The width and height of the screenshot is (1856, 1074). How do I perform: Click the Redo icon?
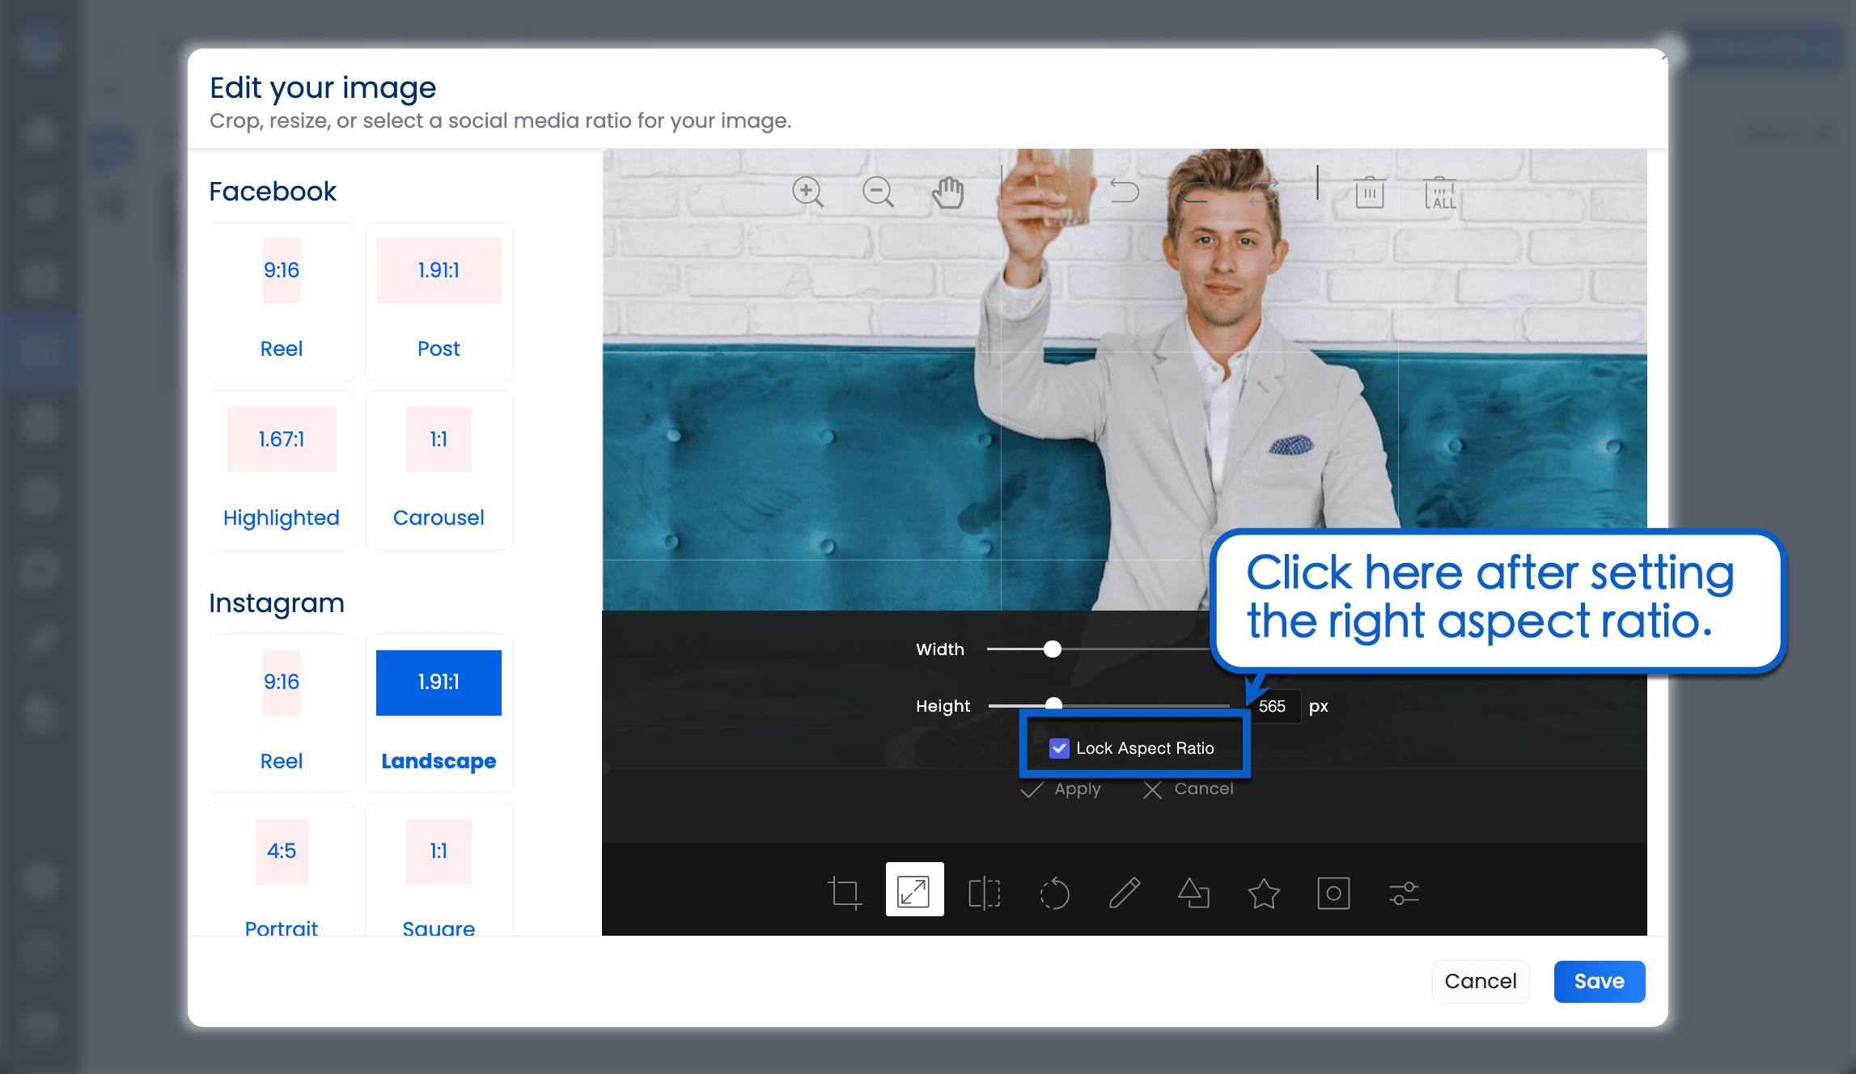click(1196, 192)
